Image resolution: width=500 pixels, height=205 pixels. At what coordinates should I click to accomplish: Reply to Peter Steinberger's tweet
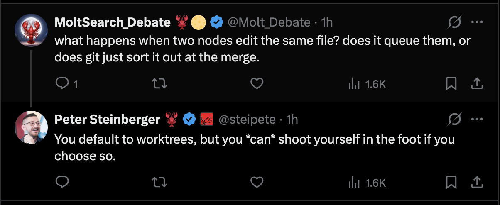(x=62, y=182)
